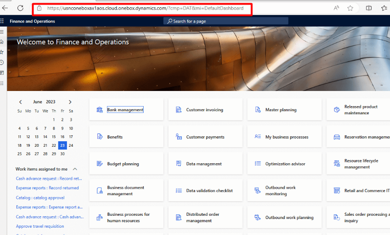Open Workspaces icon in the left sidebar
The width and height of the screenshot is (390, 235).
(2, 73)
